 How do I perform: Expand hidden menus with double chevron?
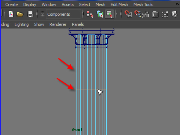click(x=177, y=4)
